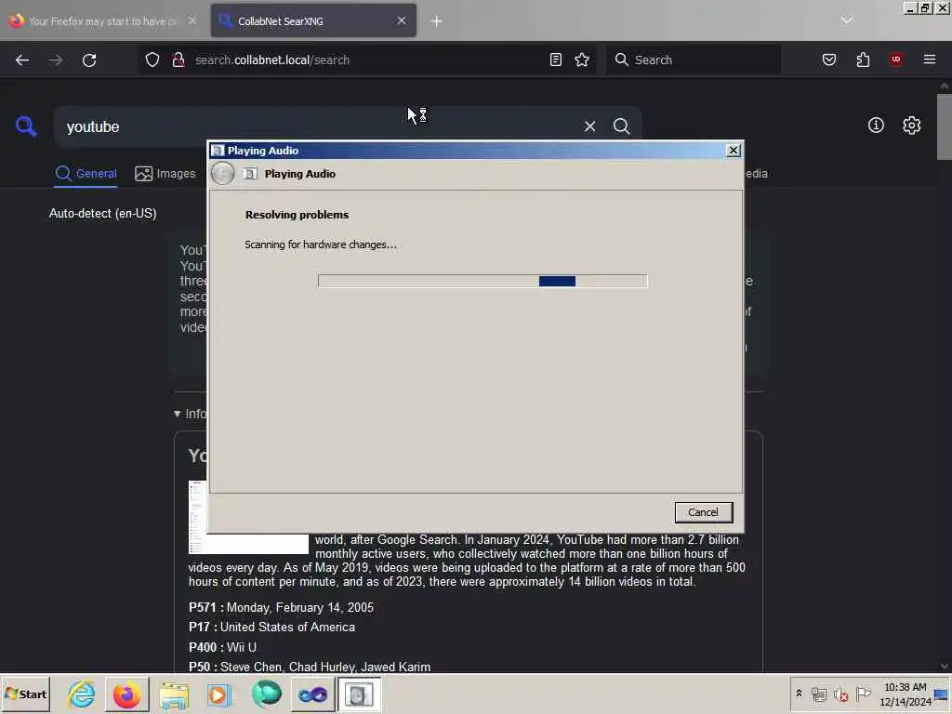Reload the current page
Image resolution: width=952 pixels, height=714 pixels.
pyautogui.click(x=89, y=60)
